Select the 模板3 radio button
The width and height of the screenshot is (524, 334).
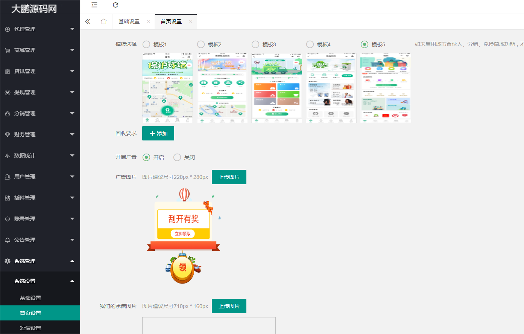coord(255,44)
